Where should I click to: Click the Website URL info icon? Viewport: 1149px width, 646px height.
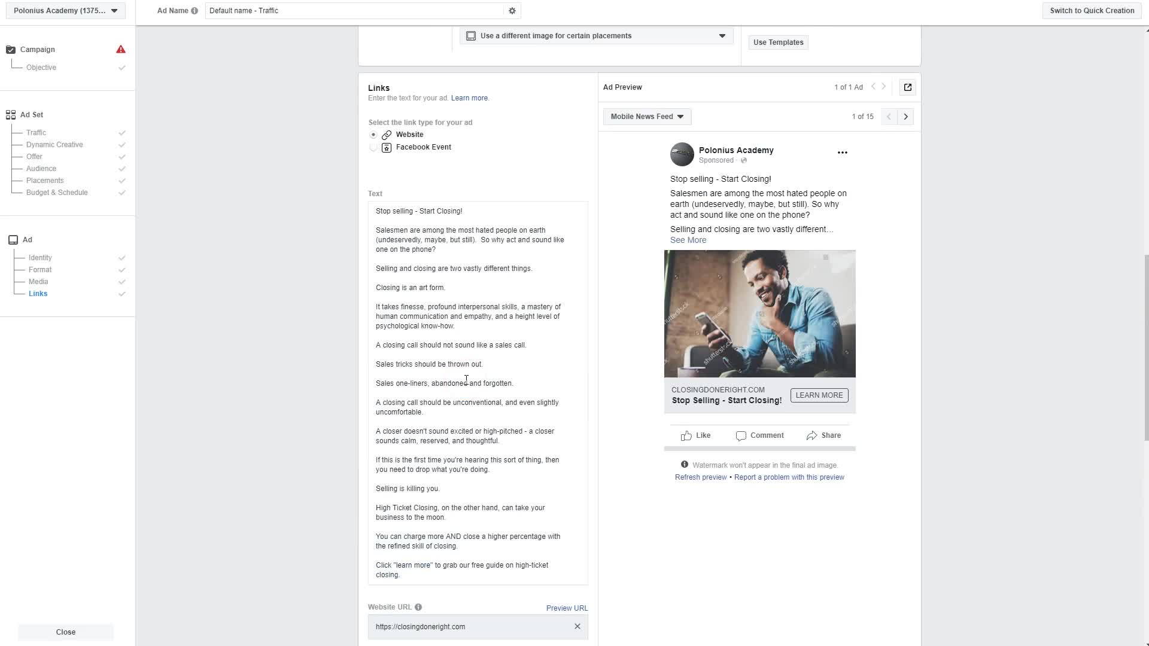[418, 607]
